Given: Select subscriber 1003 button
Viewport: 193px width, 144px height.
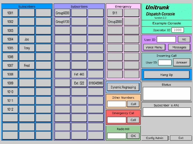Looking at the screenshot, I should click(10, 30).
